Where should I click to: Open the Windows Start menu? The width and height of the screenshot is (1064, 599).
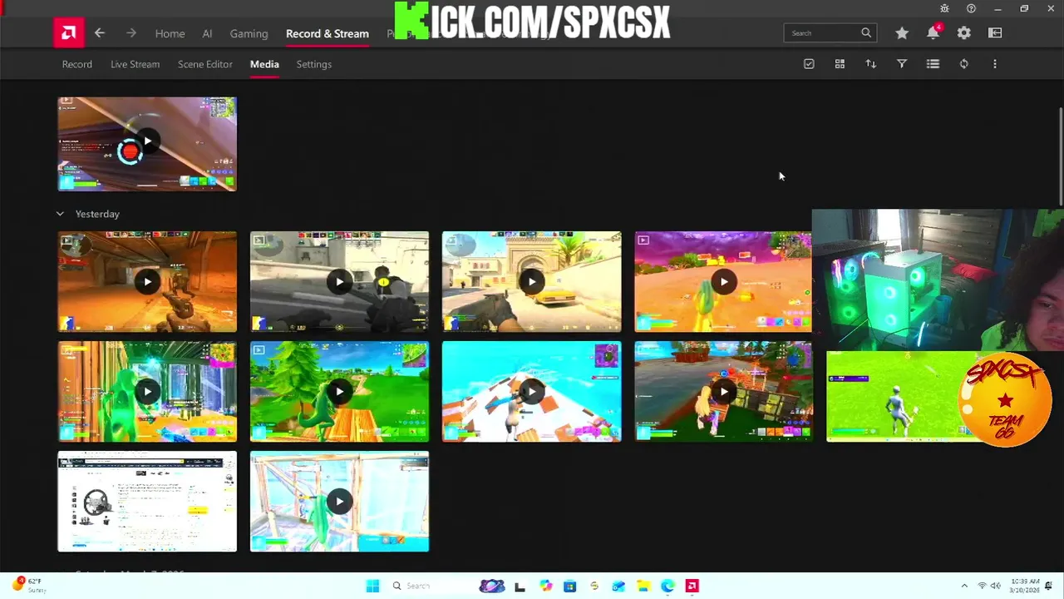[372, 586]
